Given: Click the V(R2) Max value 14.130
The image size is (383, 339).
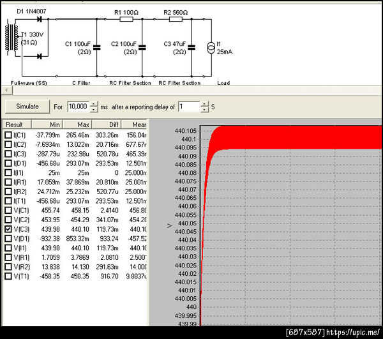Looking at the screenshot, I should [80, 267].
